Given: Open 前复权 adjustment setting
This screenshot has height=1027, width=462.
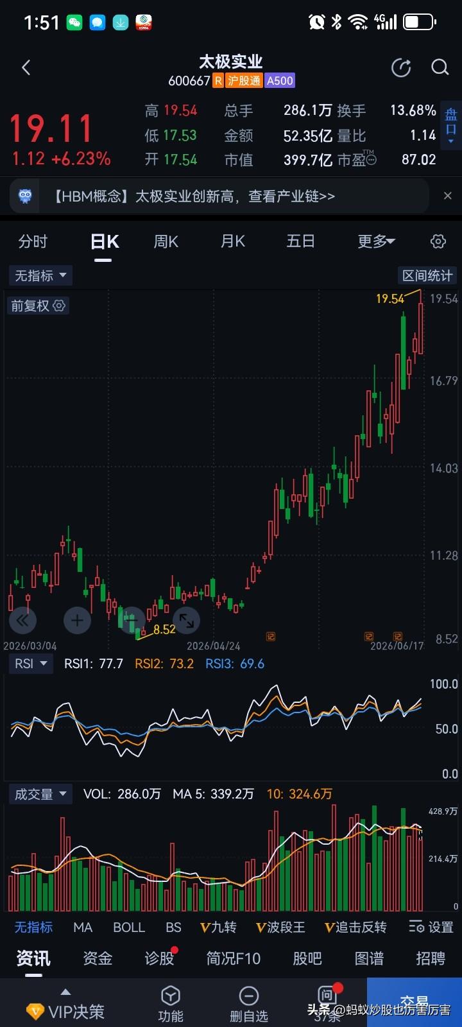Looking at the screenshot, I should pyautogui.click(x=38, y=306).
